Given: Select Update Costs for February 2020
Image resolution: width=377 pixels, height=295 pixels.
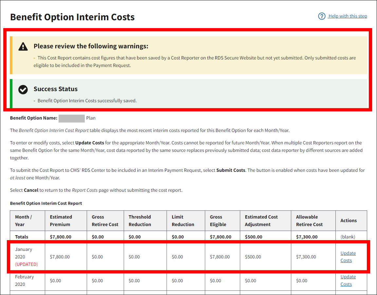Looking at the screenshot, I should [x=348, y=280].
